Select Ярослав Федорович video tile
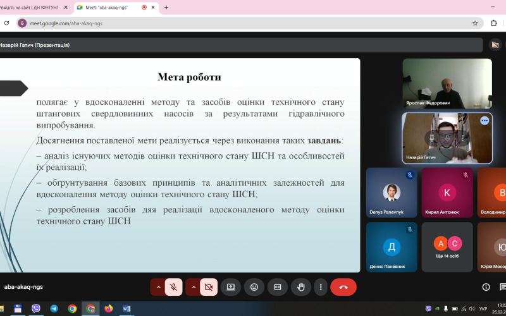The image size is (506, 316). (447, 83)
